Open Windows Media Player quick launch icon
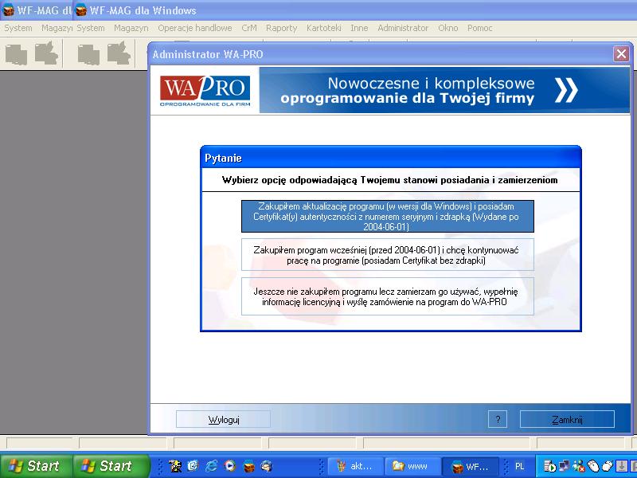The height and width of the screenshot is (478, 637). [229, 466]
